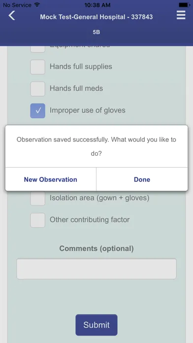This screenshot has width=193, height=343.
Task: Tick the Other contributing factor checkbox
Action: 37,220
